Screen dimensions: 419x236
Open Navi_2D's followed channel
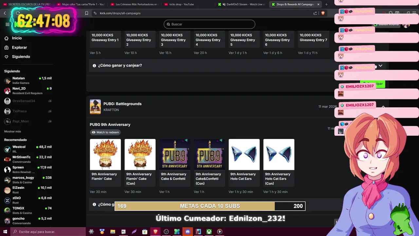[28, 90]
